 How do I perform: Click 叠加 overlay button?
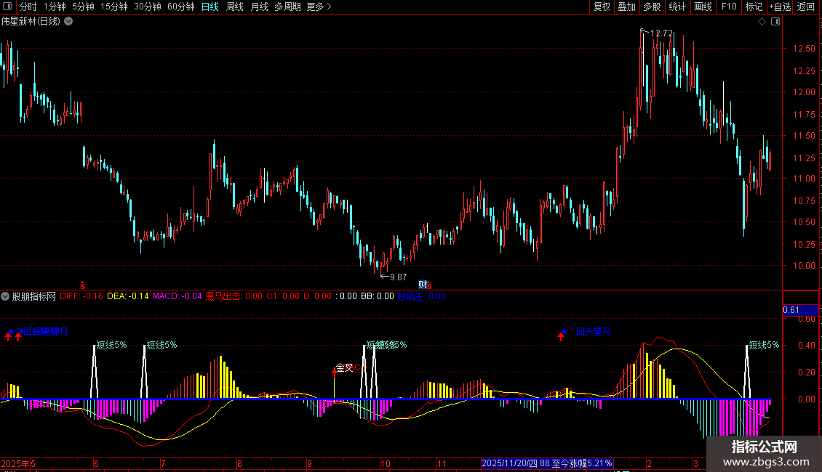pos(627,7)
